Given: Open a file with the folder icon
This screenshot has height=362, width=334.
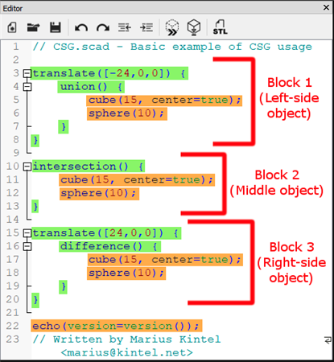Looking at the screenshot, I should click(33, 27).
